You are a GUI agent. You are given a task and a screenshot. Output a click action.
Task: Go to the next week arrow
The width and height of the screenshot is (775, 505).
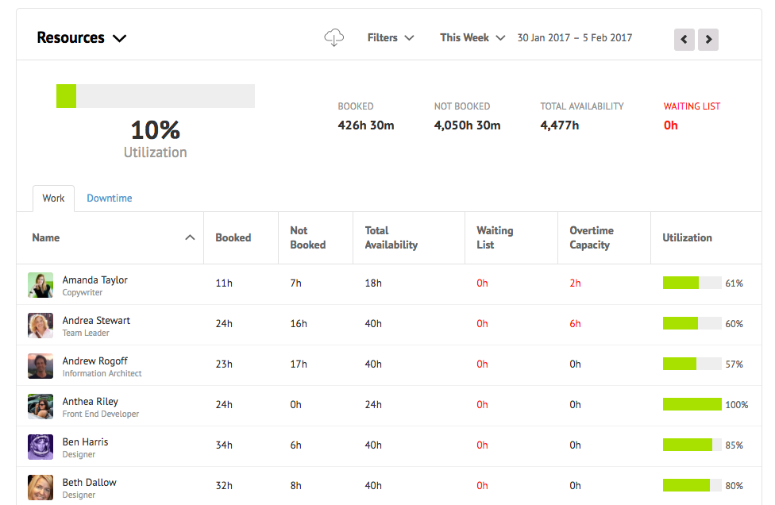(x=708, y=39)
